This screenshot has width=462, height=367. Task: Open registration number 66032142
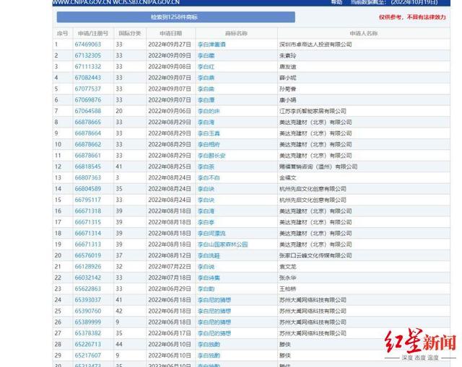pos(88,278)
